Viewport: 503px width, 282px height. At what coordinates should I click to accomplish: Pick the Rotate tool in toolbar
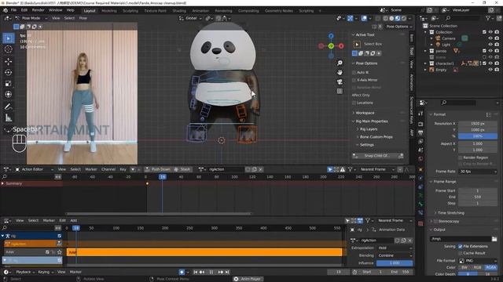[x=9, y=72]
